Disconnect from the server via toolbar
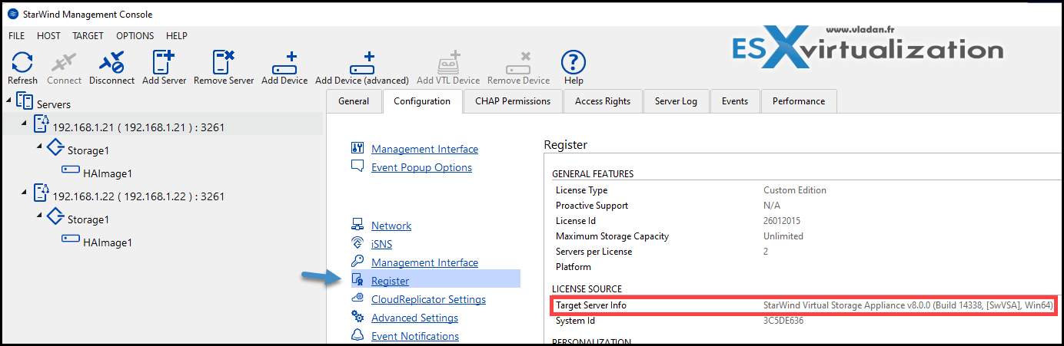This screenshot has height=346, width=1064. tap(111, 62)
